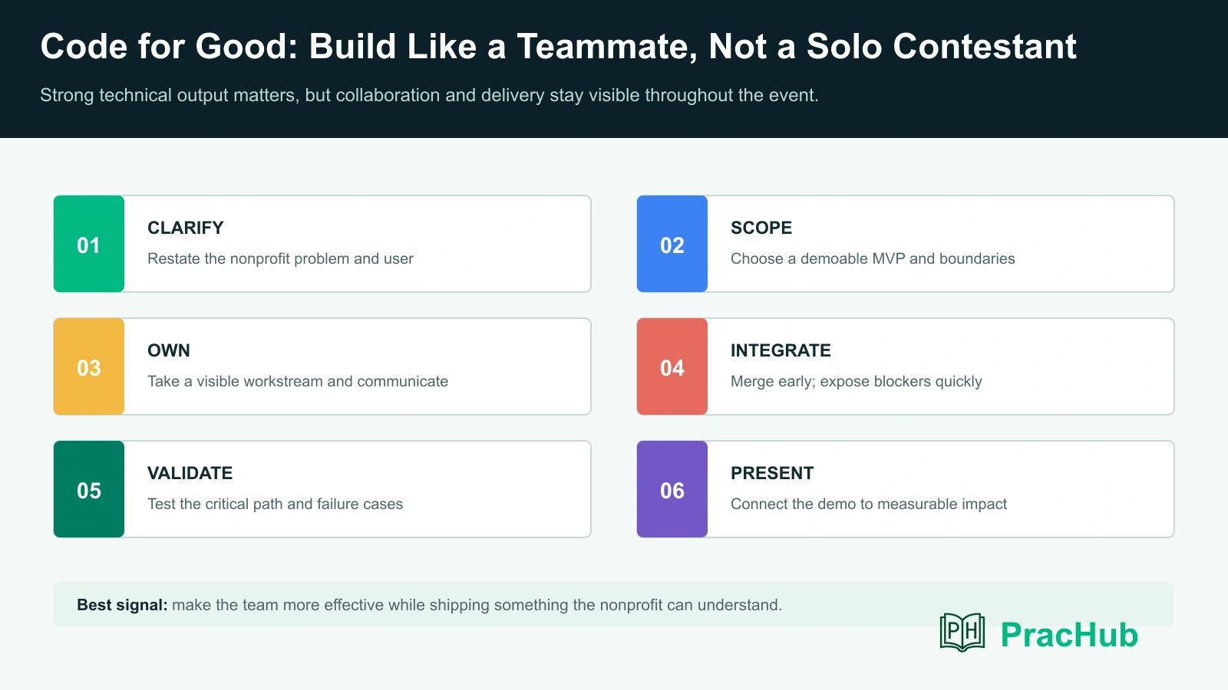This screenshot has height=690, width=1228.
Task: Click the dark green 05 number badge
Action: coord(89,489)
